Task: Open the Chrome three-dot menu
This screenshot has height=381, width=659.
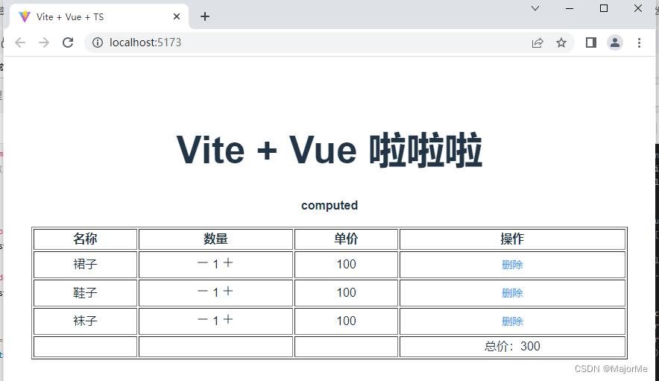Action: 639,42
